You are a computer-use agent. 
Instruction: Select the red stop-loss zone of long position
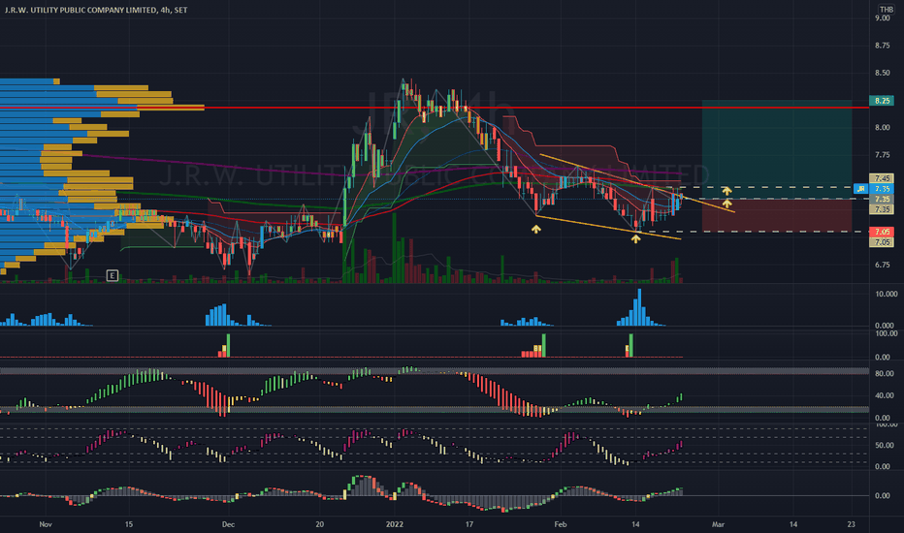click(x=777, y=215)
